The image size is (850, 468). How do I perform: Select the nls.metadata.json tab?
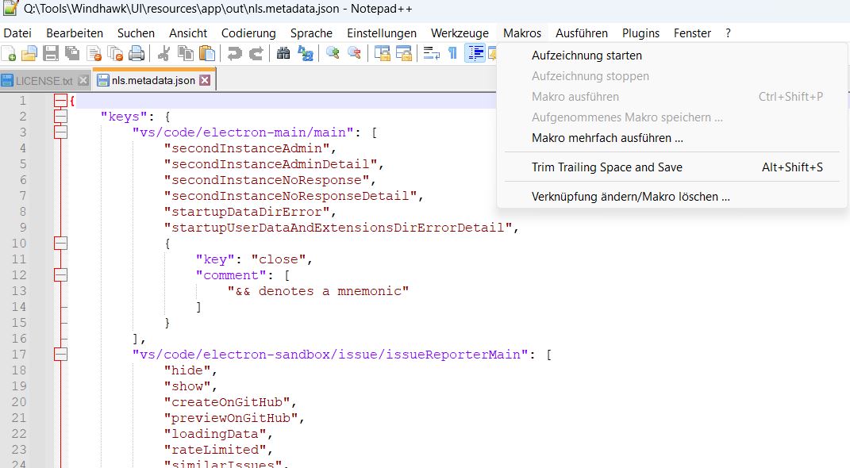153,81
